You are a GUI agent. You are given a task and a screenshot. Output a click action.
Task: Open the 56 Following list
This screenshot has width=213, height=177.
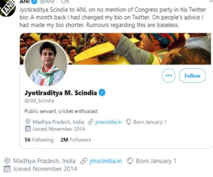click(x=39, y=140)
